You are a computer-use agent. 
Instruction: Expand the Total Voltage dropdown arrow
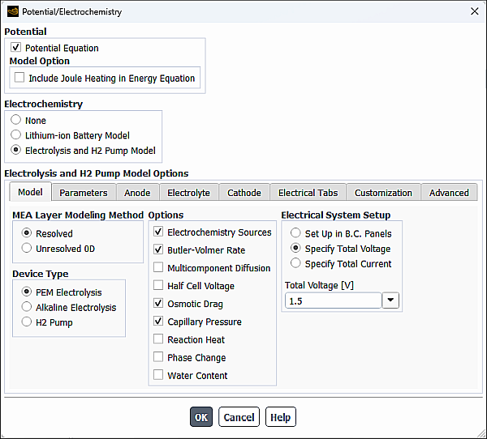pyautogui.click(x=391, y=300)
